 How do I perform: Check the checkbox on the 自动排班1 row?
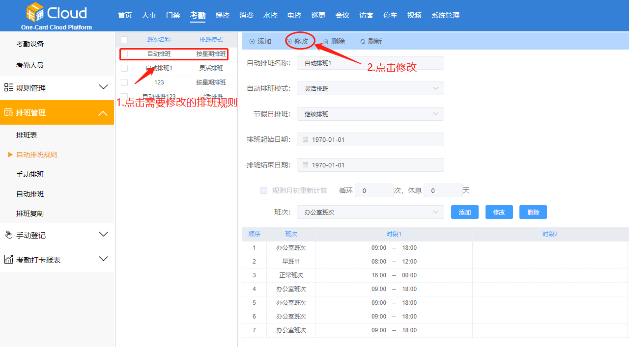click(124, 68)
